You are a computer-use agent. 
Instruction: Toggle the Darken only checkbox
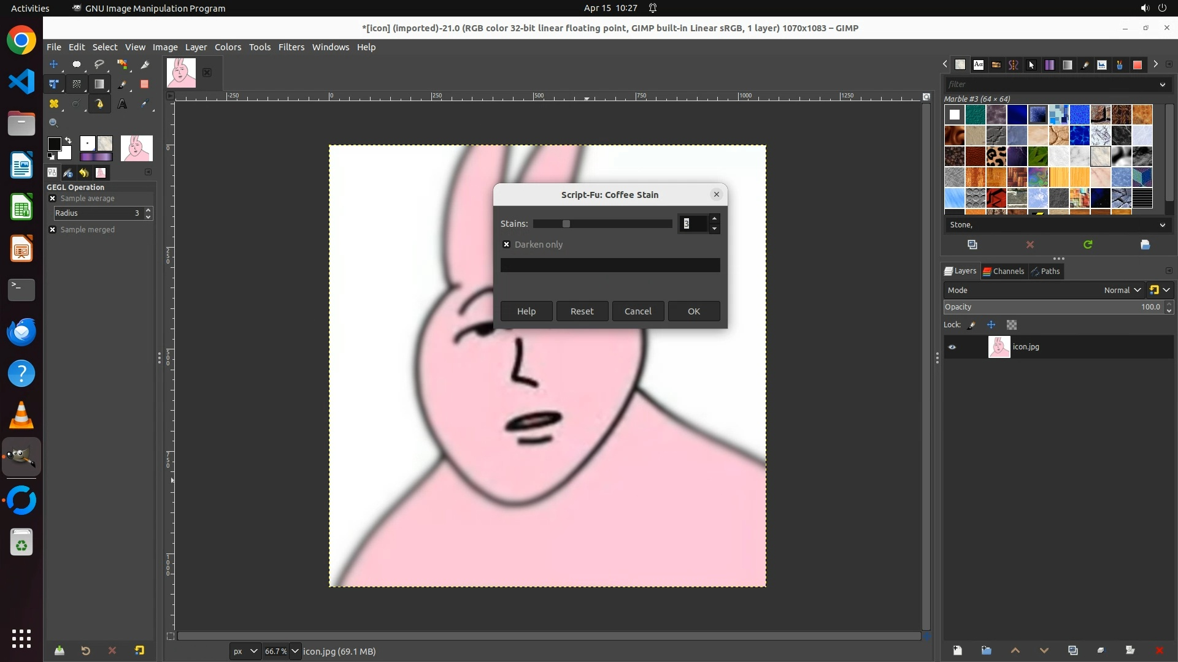pyautogui.click(x=506, y=245)
